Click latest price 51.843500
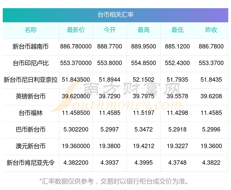The width and height of the screenshot is (231, 190). [76, 80]
